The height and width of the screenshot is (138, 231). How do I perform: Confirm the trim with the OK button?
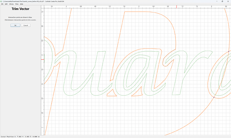[15, 25]
